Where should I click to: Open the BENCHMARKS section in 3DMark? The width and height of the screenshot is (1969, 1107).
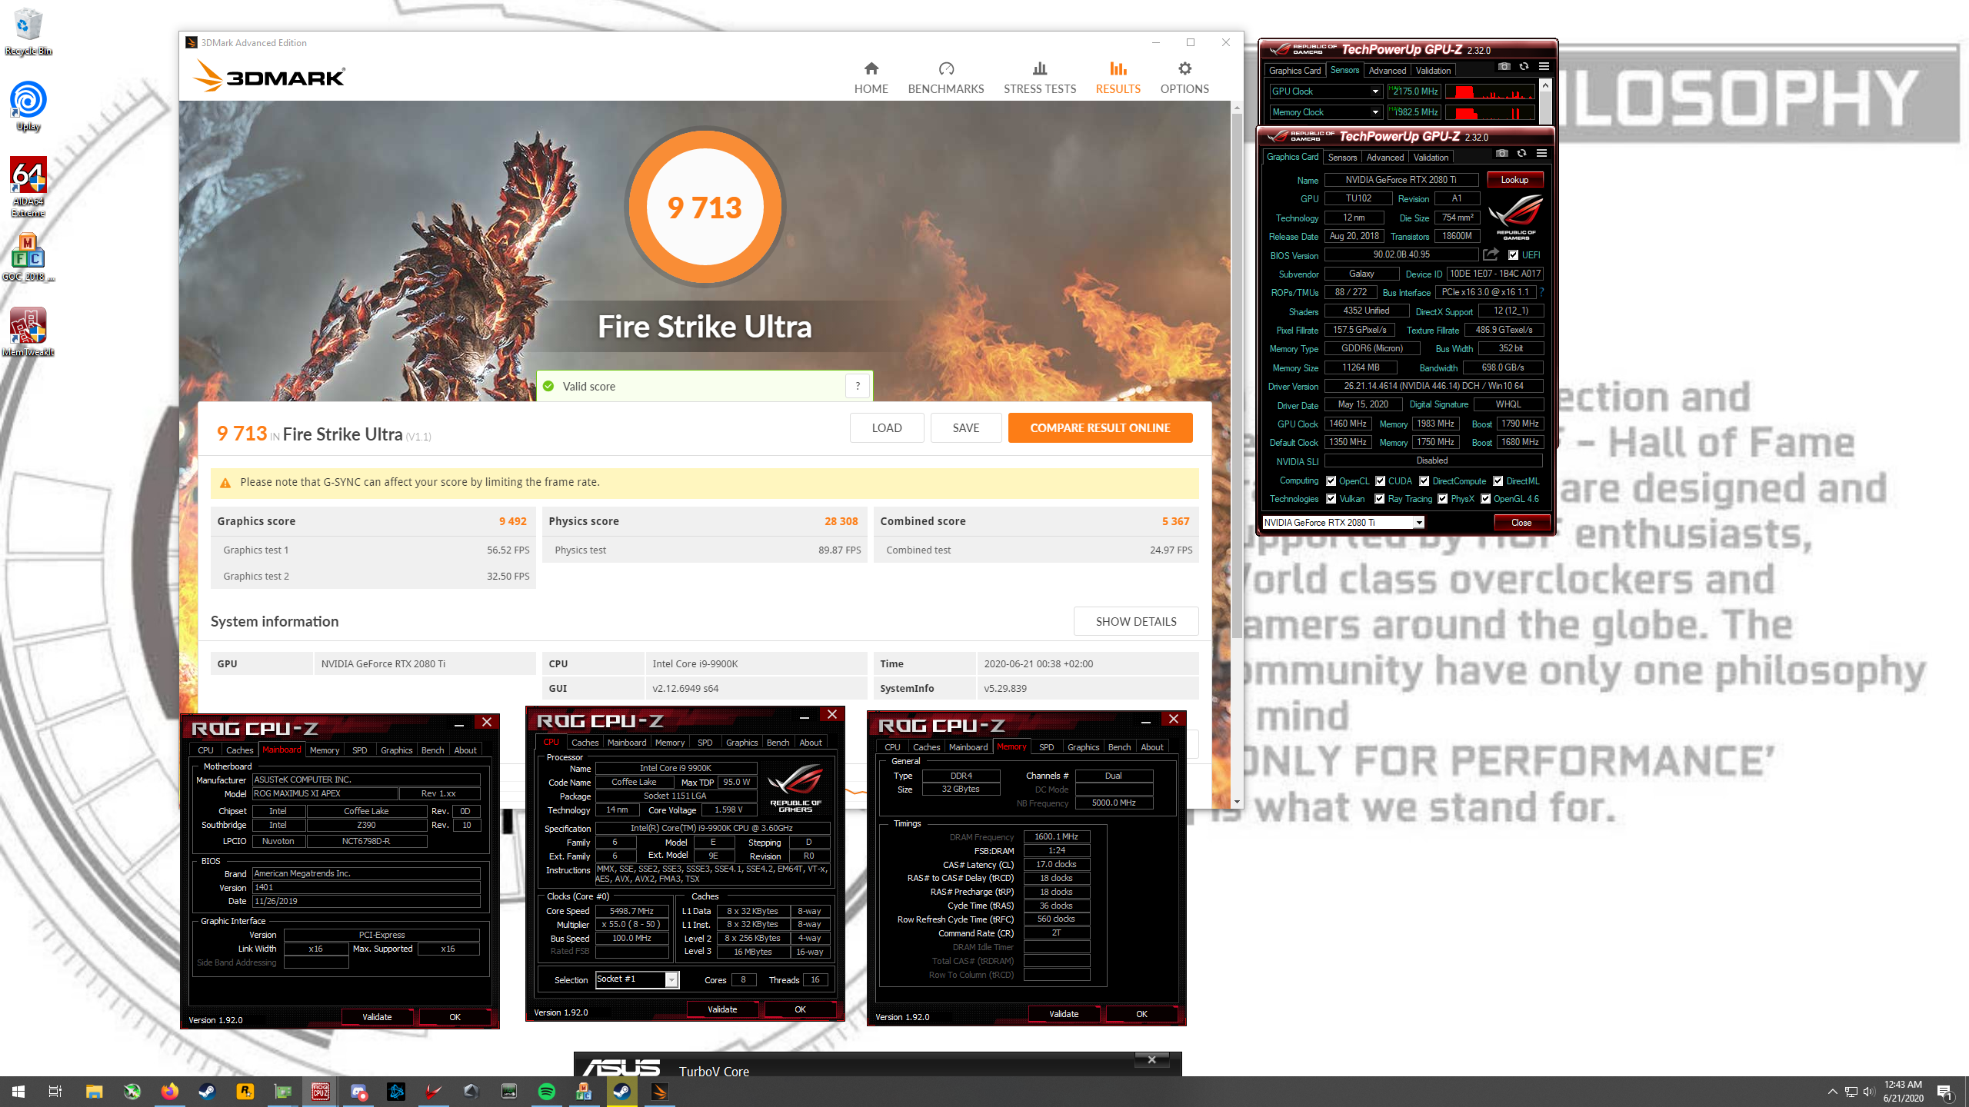946,78
